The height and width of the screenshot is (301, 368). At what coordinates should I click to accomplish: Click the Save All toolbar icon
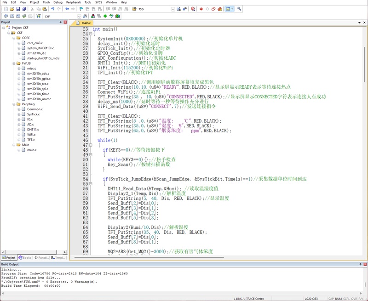(24, 9)
